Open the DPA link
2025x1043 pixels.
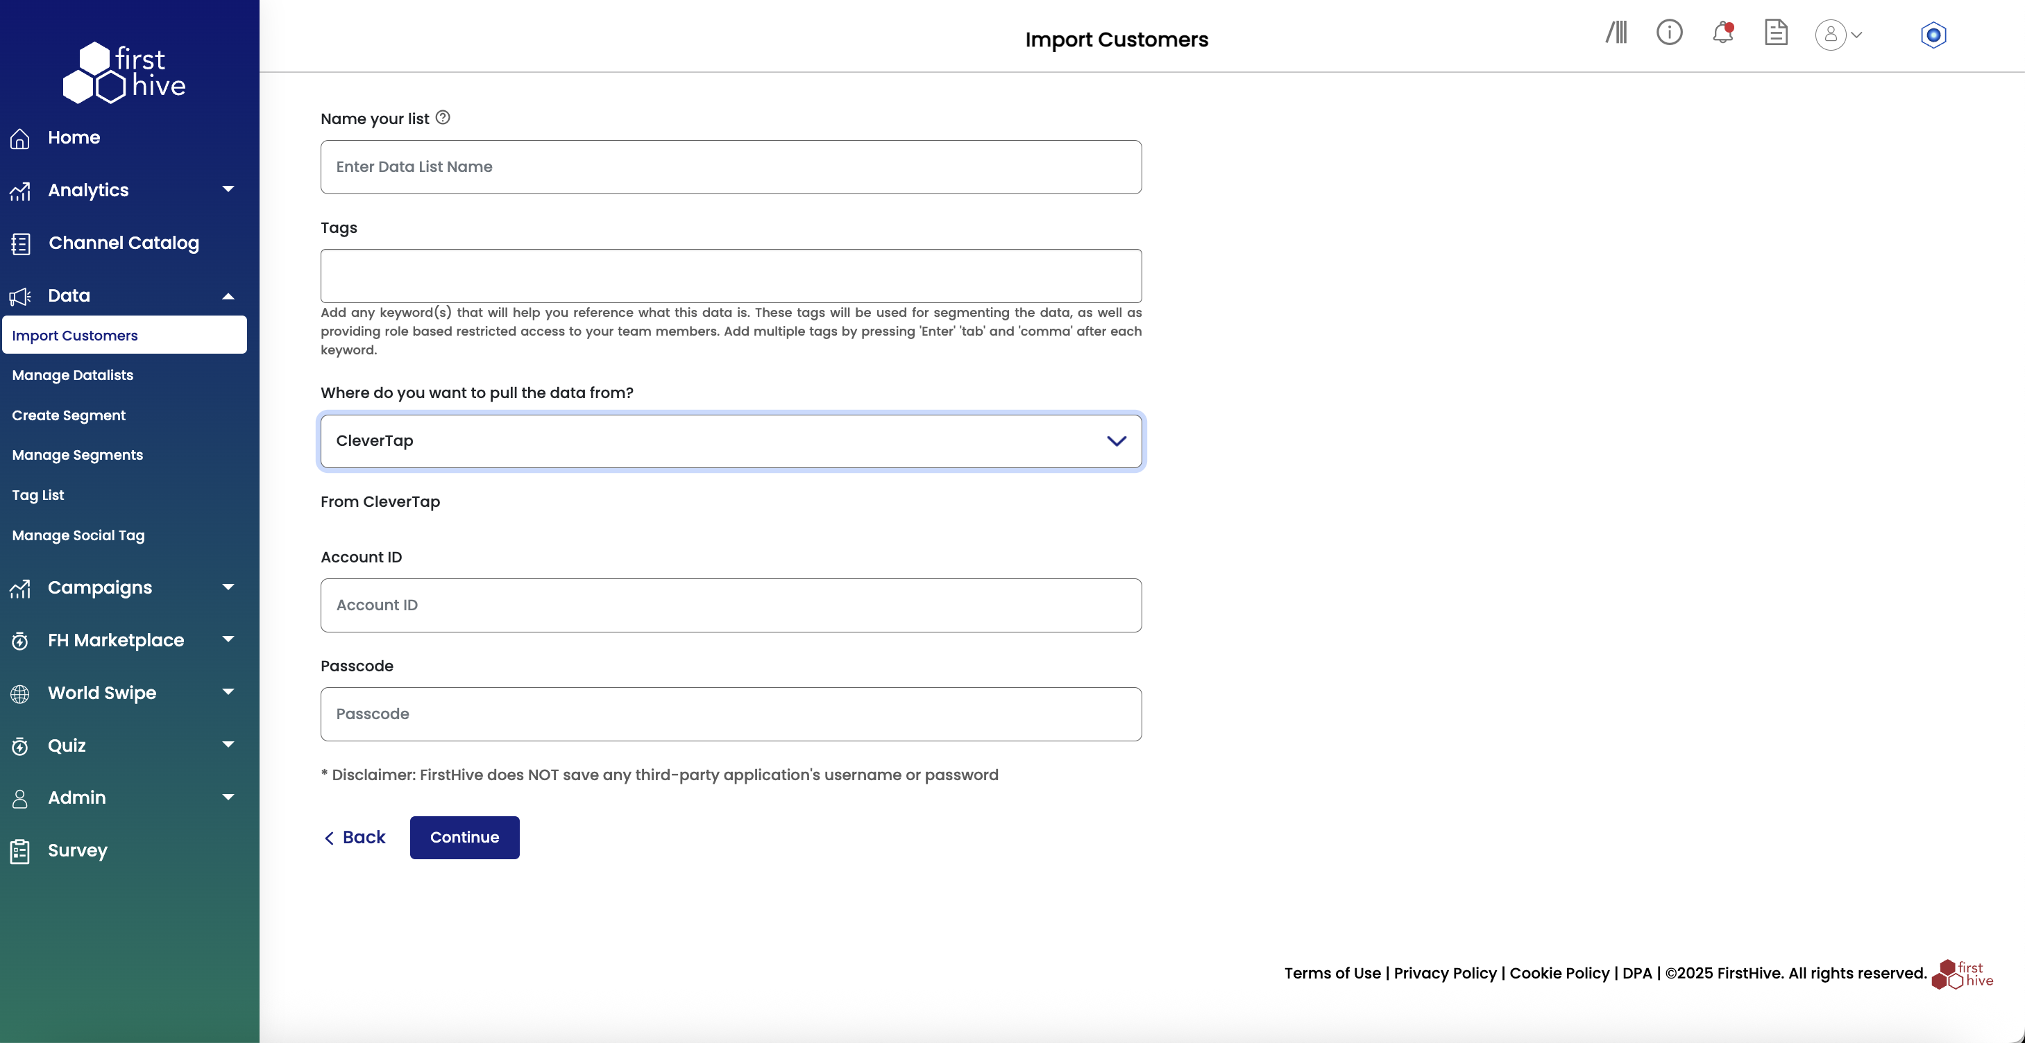(1638, 973)
